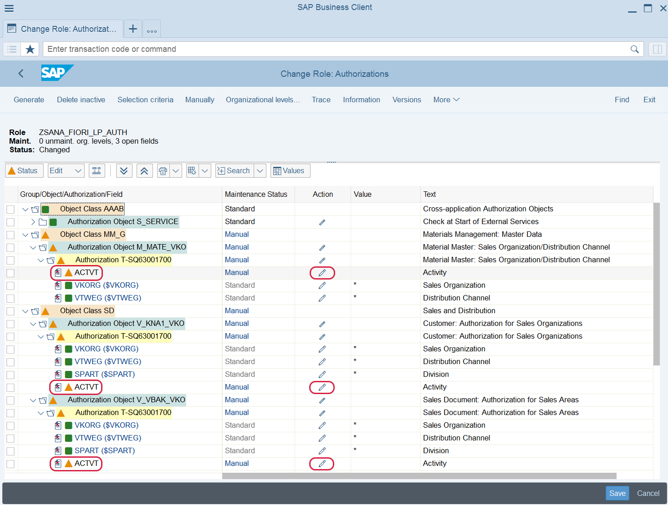Screen dimensions: 668x505
Task: Click the Save button
Action: [x=617, y=493]
